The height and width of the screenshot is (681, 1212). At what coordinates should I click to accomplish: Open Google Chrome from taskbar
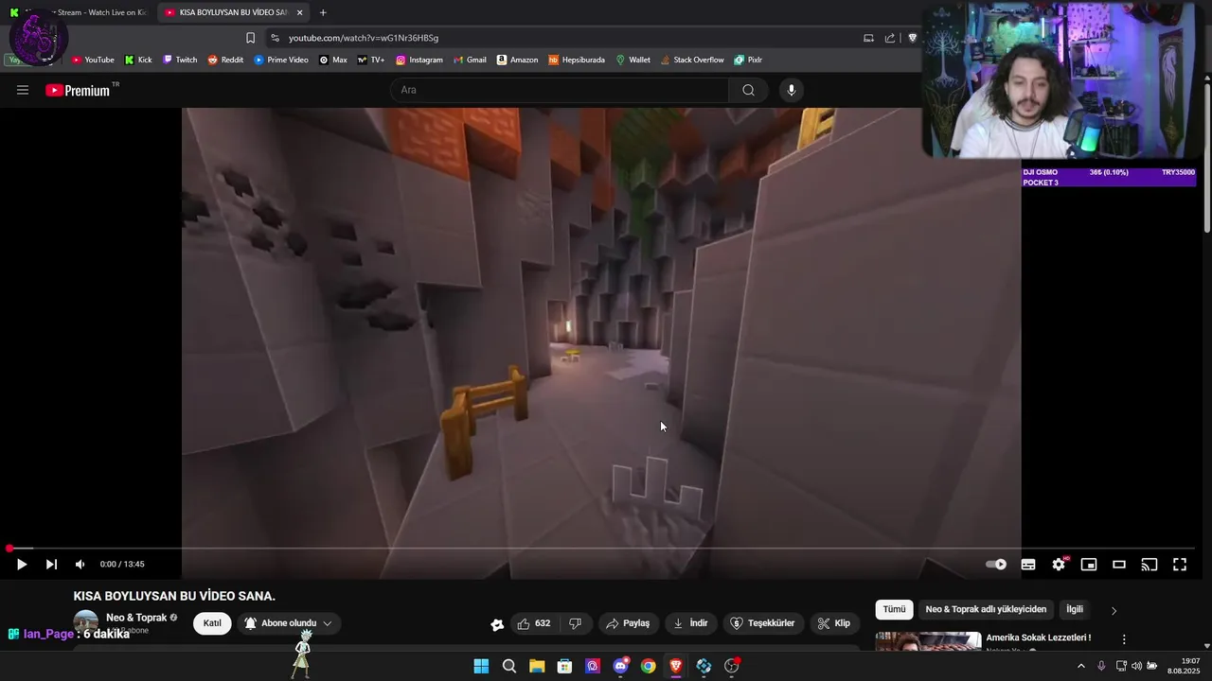click(648, 666)
